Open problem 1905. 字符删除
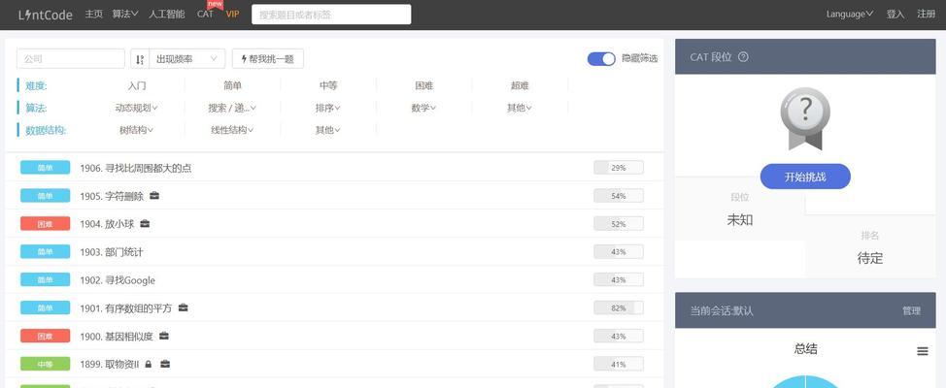The height and width of the screenshot is (388, 946). point(112,196)
